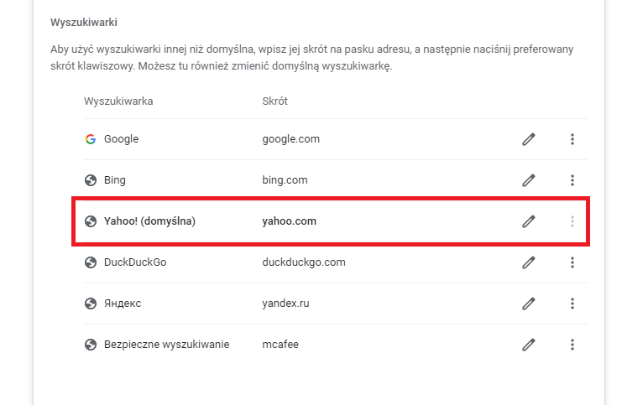Click the bing.com shortcut text
The image size is (622, 405).
pos(285,180)
